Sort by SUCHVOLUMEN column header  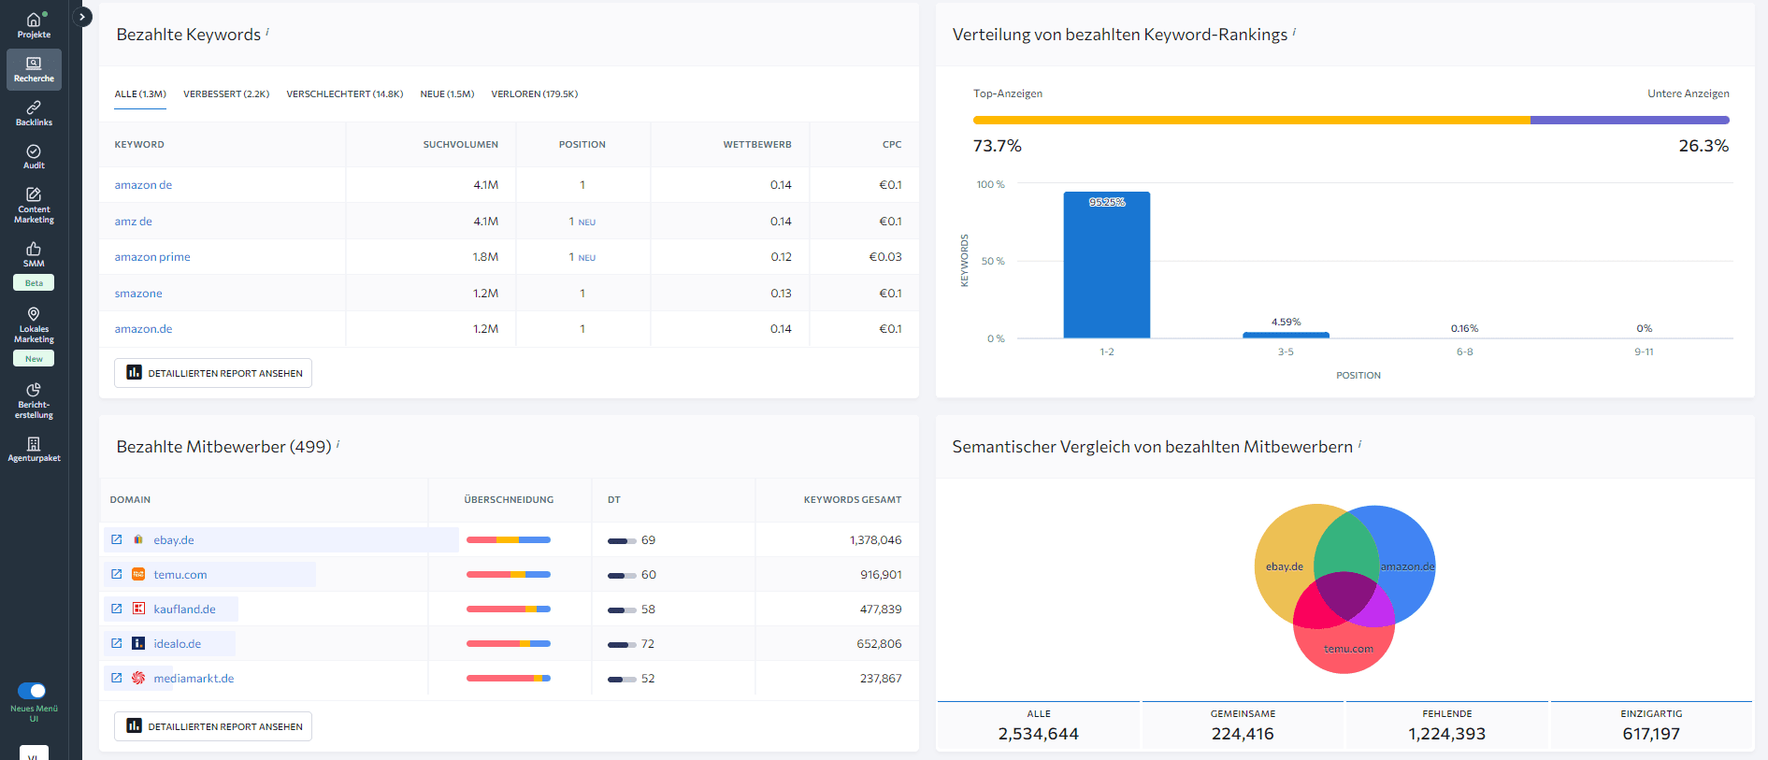(x=461, y=145)
